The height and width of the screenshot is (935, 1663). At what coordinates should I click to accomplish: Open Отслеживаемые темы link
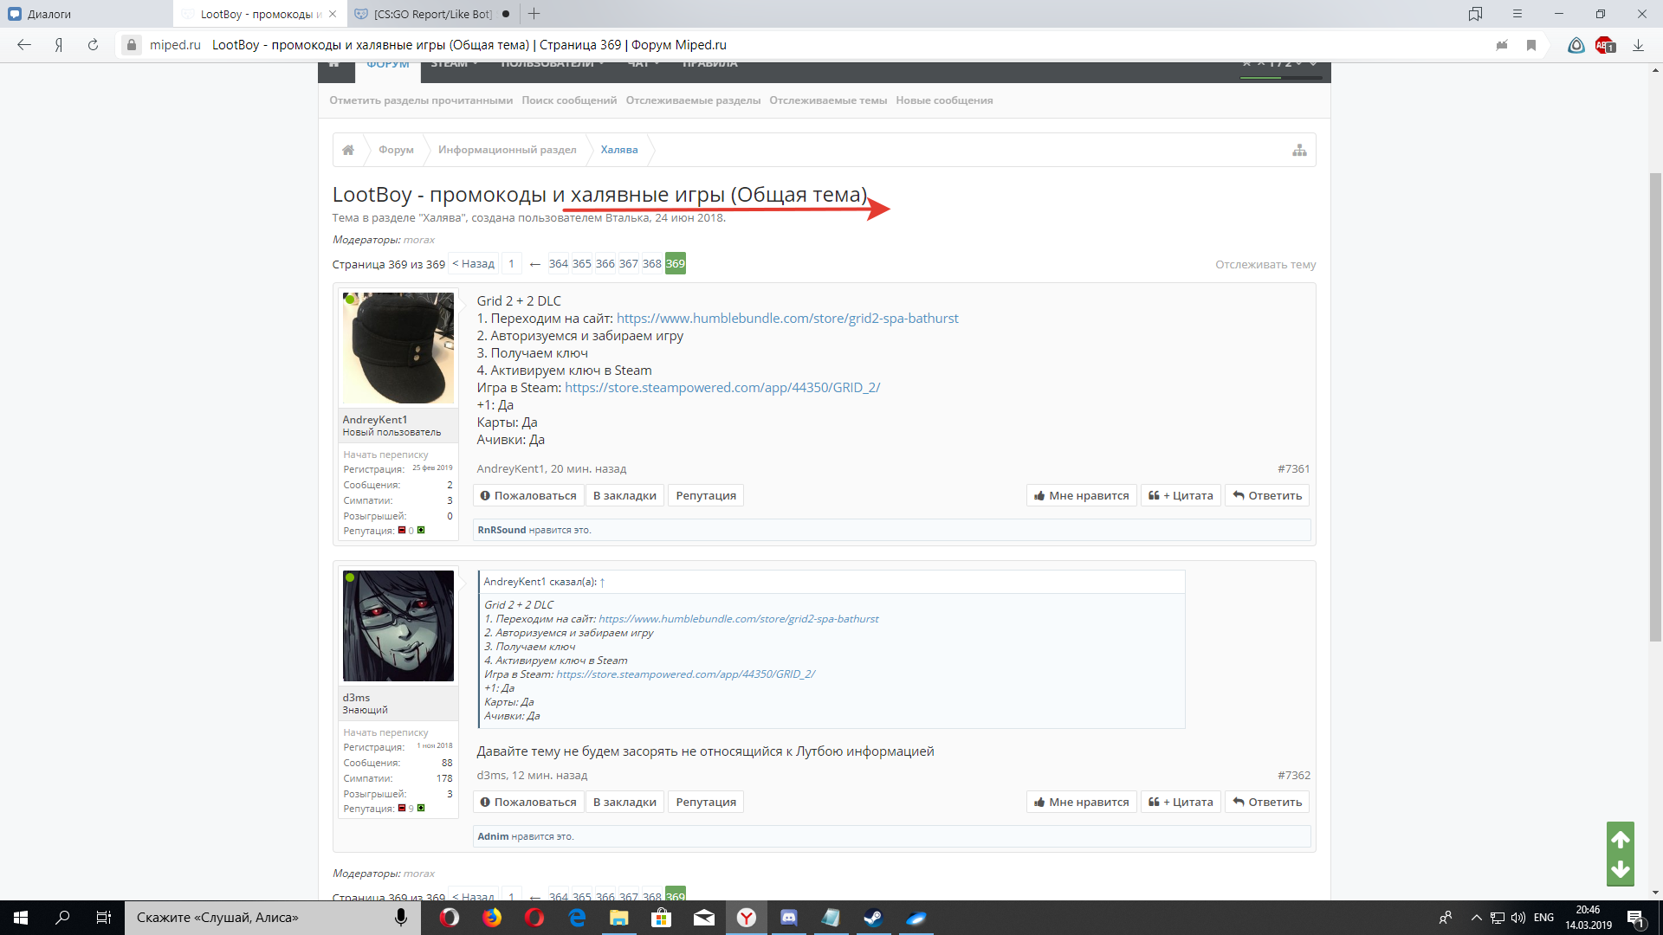(828, 100)
